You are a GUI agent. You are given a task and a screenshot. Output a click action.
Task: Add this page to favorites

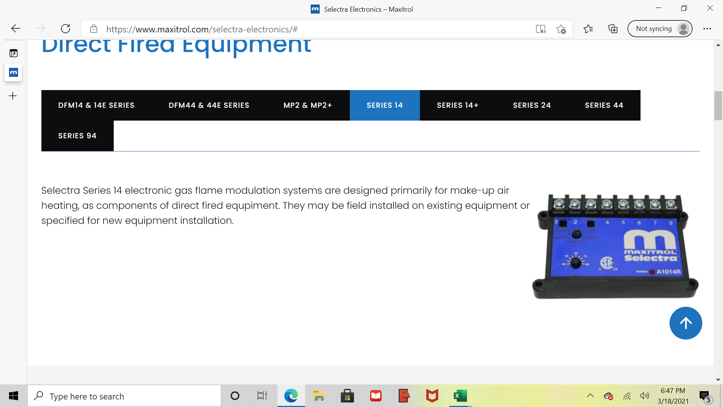pos(561,29)
